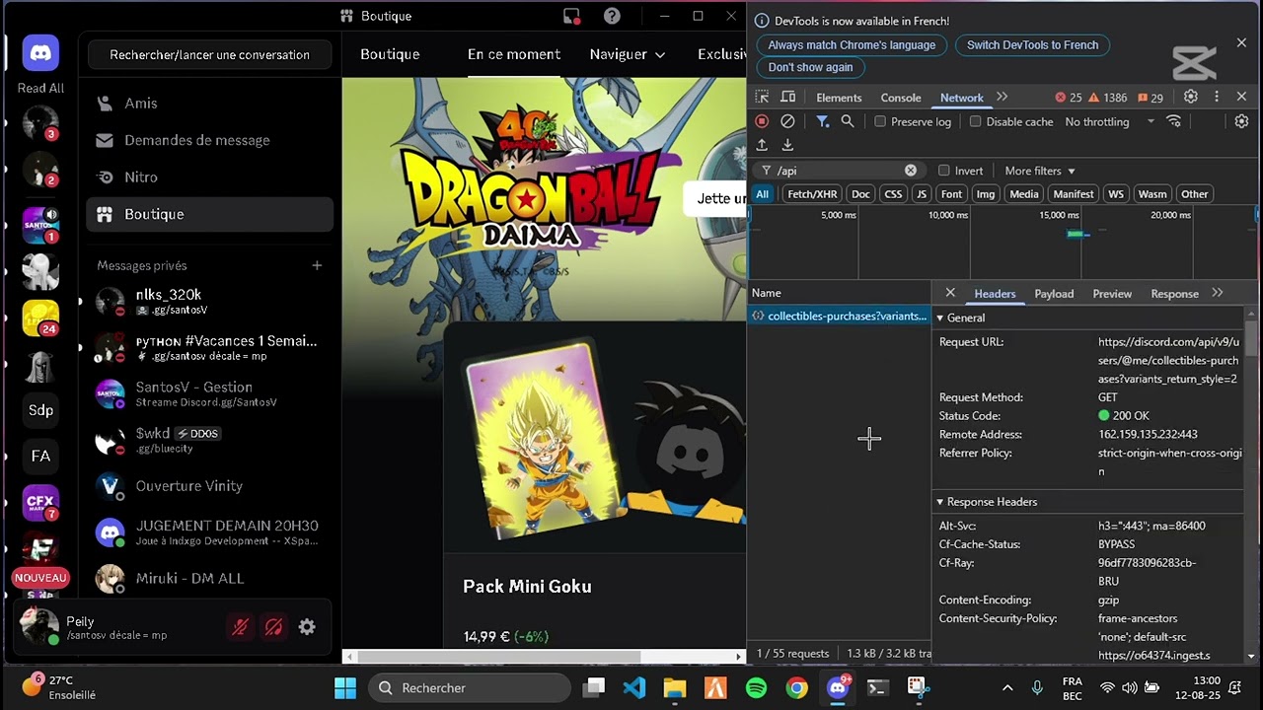Open the Payload tab
The width and height of the screenshot is (1263, 710).
1054,294
